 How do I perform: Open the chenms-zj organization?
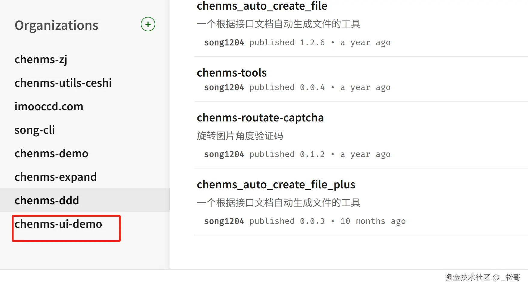[x=41, y=60]
